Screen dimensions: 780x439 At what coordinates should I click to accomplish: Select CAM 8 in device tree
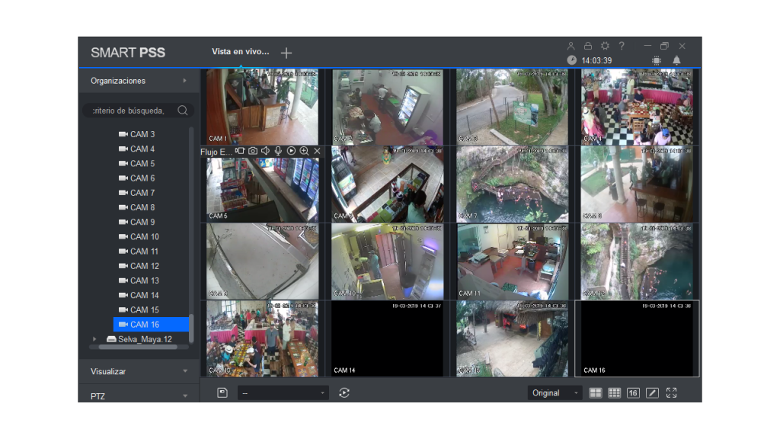tap(137, 207)
